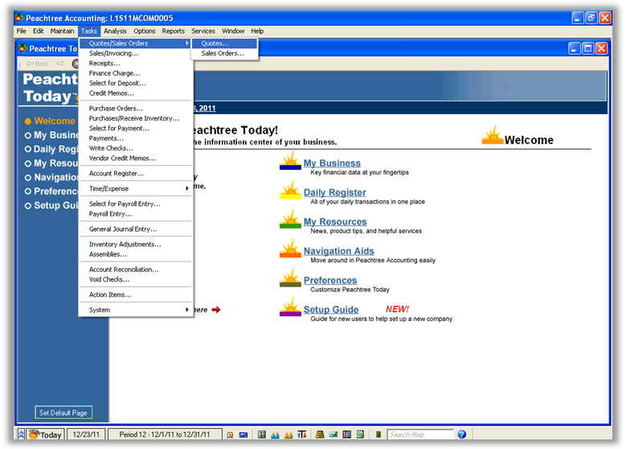Open the Maintain menu
626x449 pixels.
62,31
